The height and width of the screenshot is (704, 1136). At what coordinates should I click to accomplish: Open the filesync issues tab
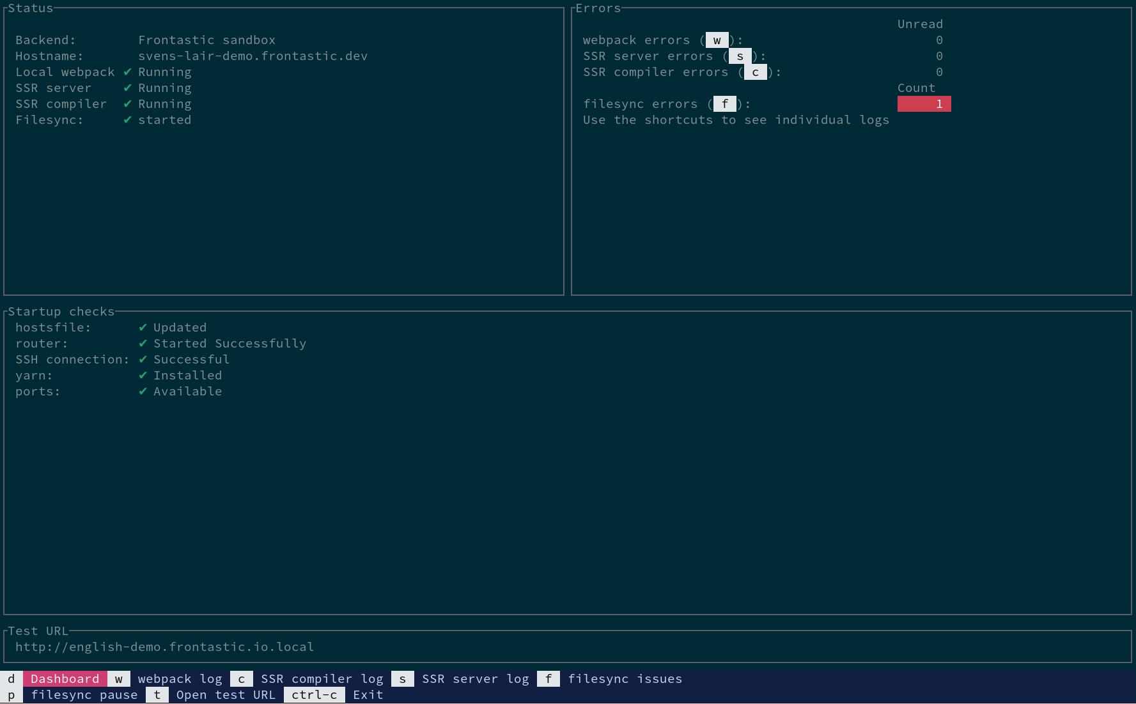[x=625, y=678]
